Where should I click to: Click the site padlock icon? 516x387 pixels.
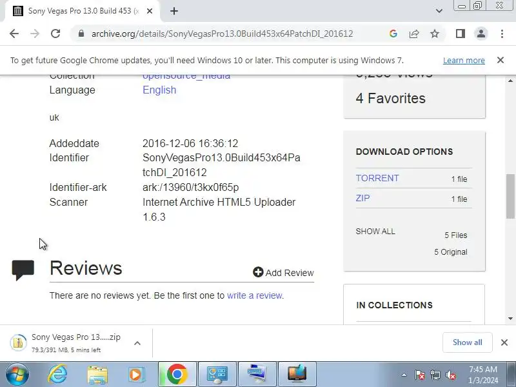81,34
